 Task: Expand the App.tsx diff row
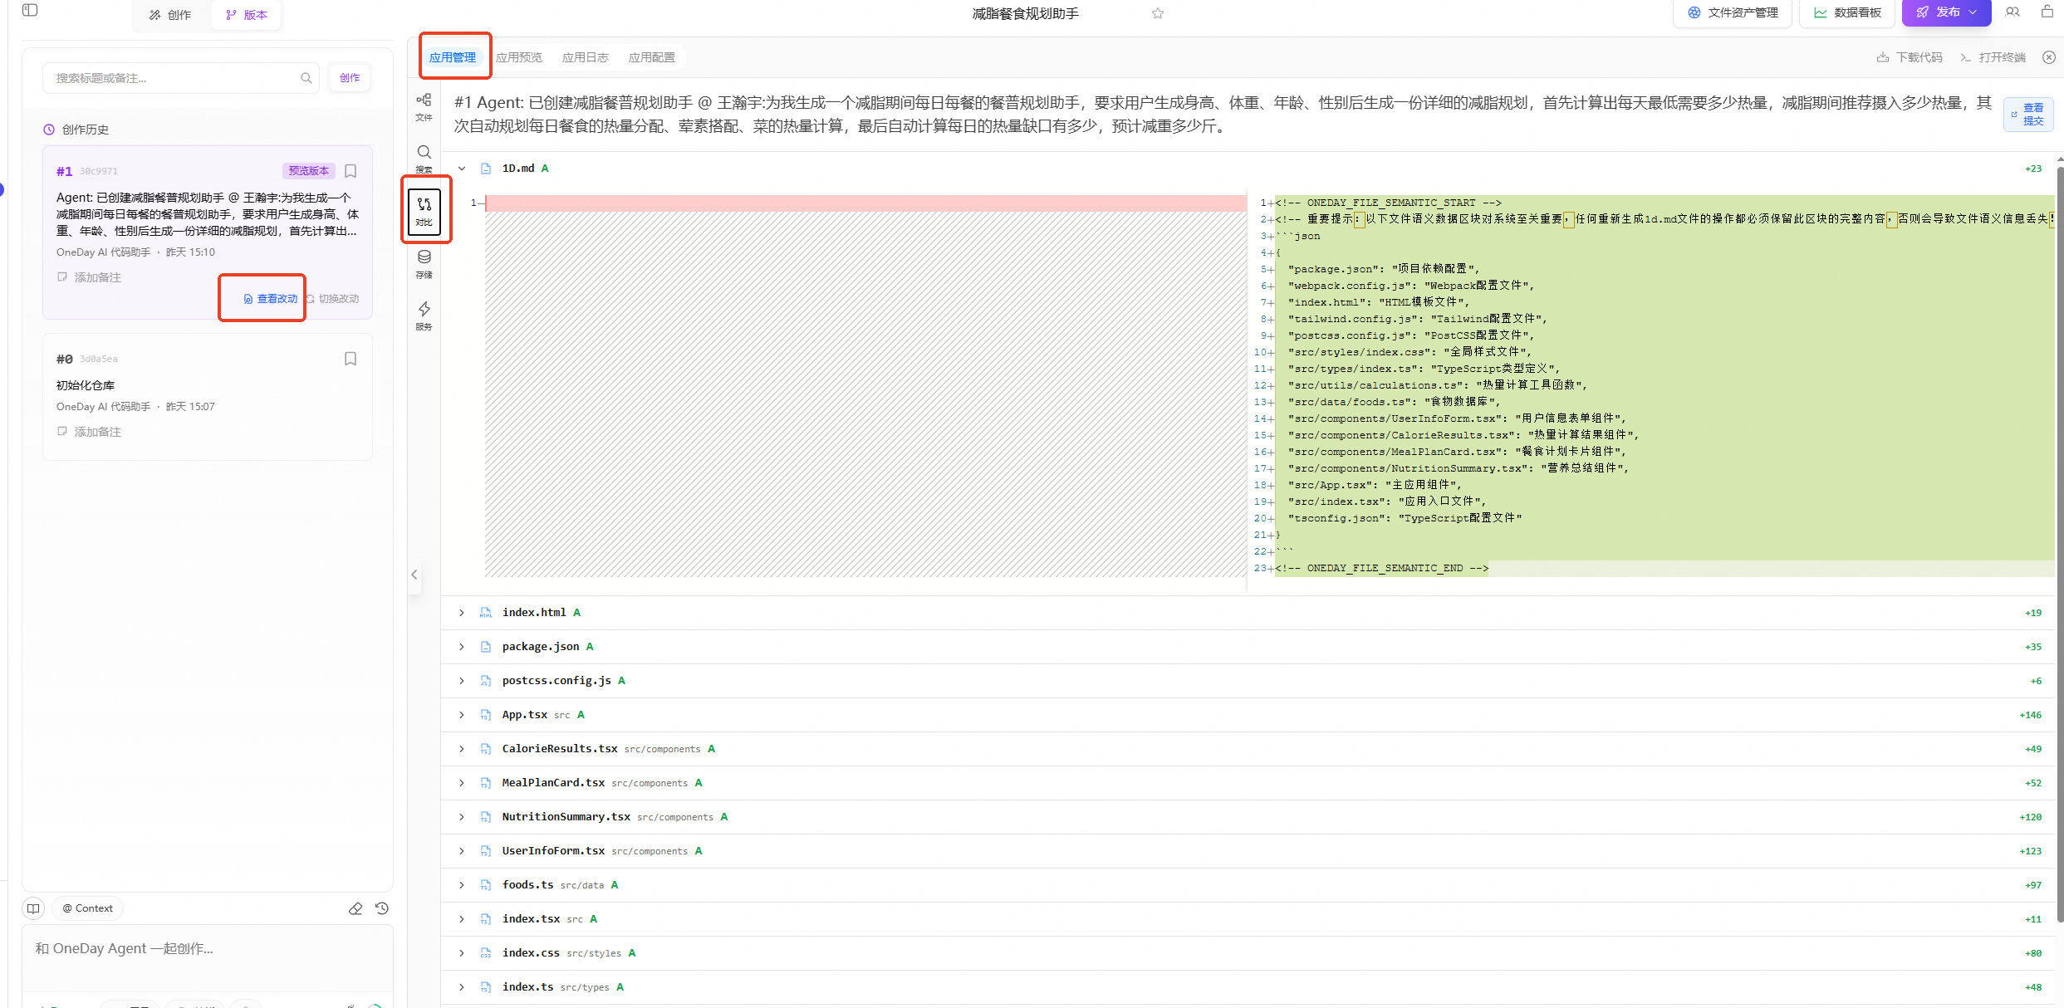462,715
